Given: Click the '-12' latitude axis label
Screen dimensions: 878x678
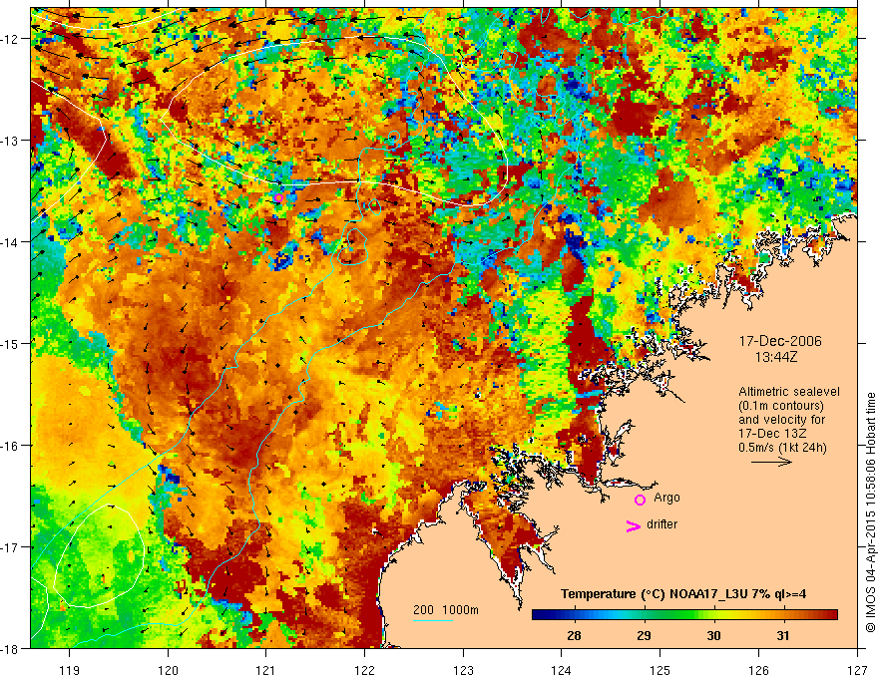Looking at the screenshot, I should tap(11, 39).
